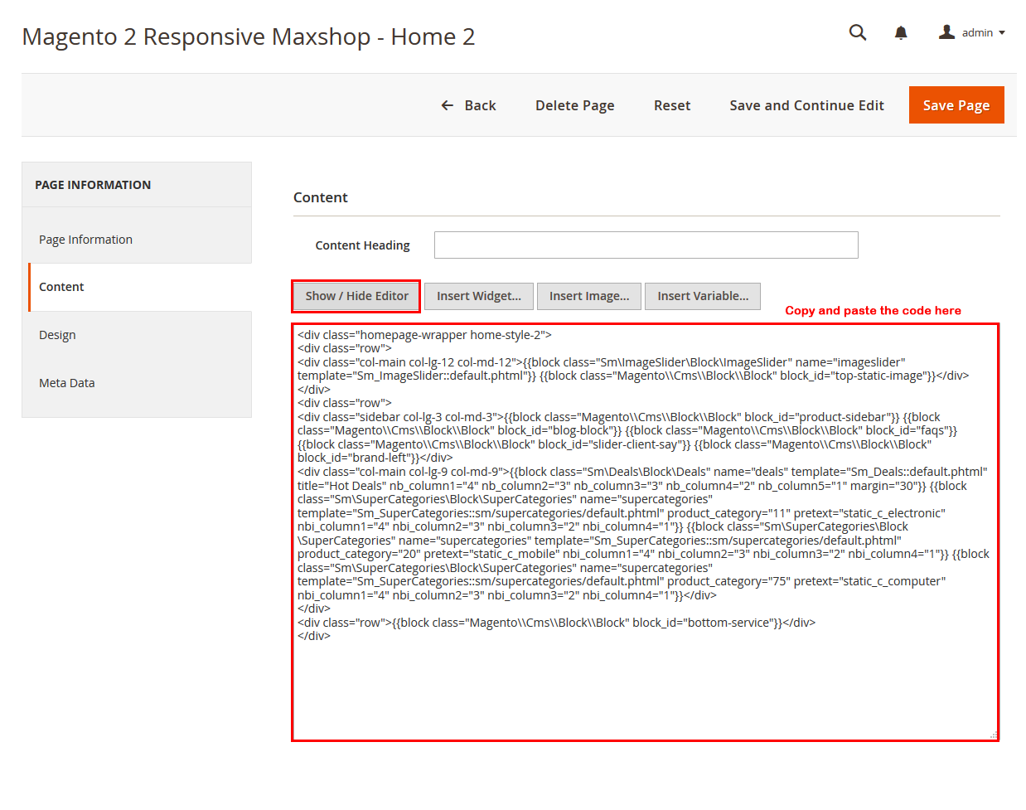The height and width of the screenshot is (810, 1026).
Task: Click the PAGE INFORMATION panel header
Action: (x=137, y=185)
